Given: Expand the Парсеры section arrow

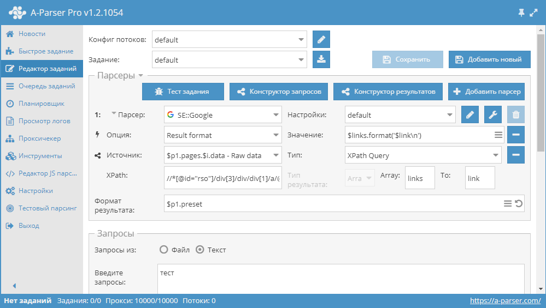Looking at the screenshot, I should pos(140,75).
